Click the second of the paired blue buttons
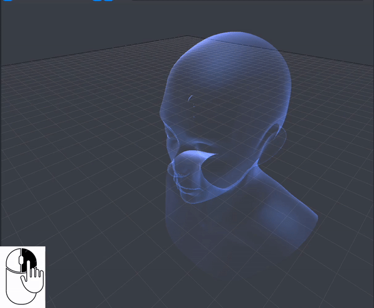 pos(108,1)
